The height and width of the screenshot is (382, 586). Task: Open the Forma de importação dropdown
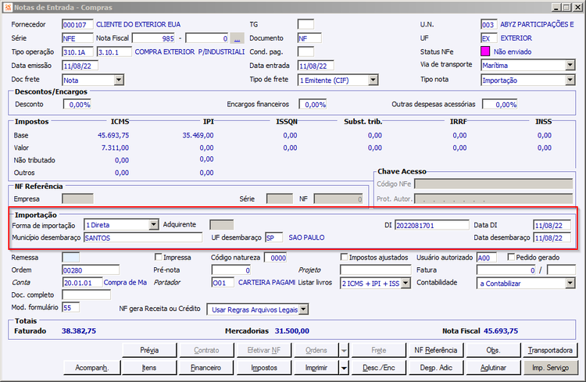(x=153, y=225)
